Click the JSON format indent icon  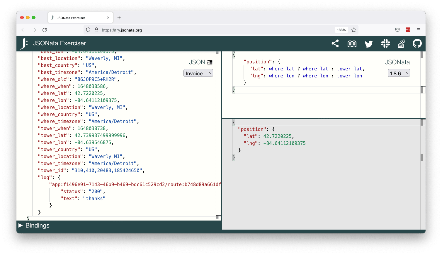tap(210, 63)
